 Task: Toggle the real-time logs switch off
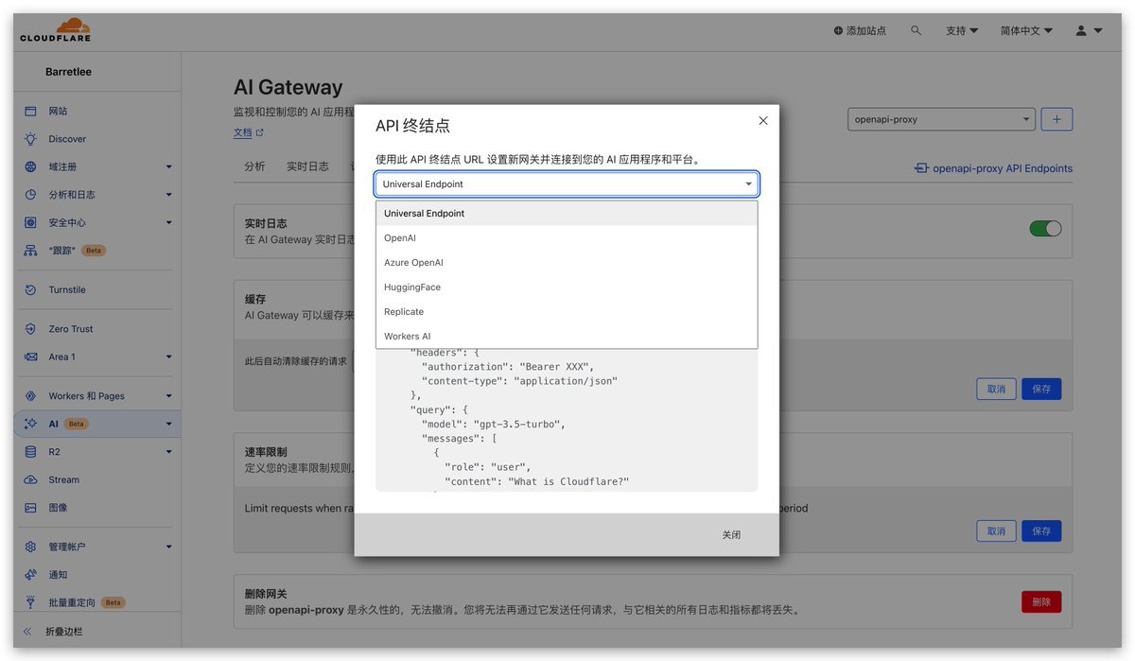1045,228
